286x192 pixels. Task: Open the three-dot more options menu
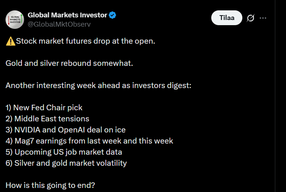[x=263, y=18]
